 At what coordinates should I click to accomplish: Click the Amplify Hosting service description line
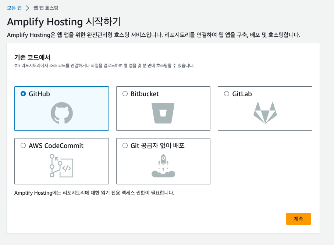[154, 35]
